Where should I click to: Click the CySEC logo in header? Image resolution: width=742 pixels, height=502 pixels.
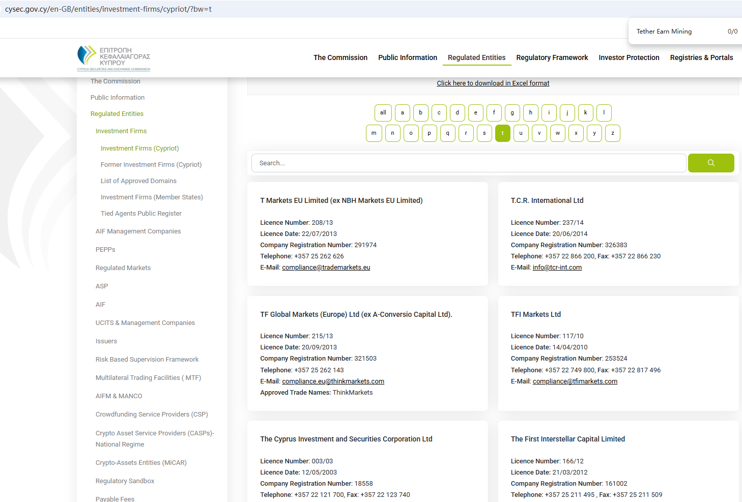click(x=113, y=58)
